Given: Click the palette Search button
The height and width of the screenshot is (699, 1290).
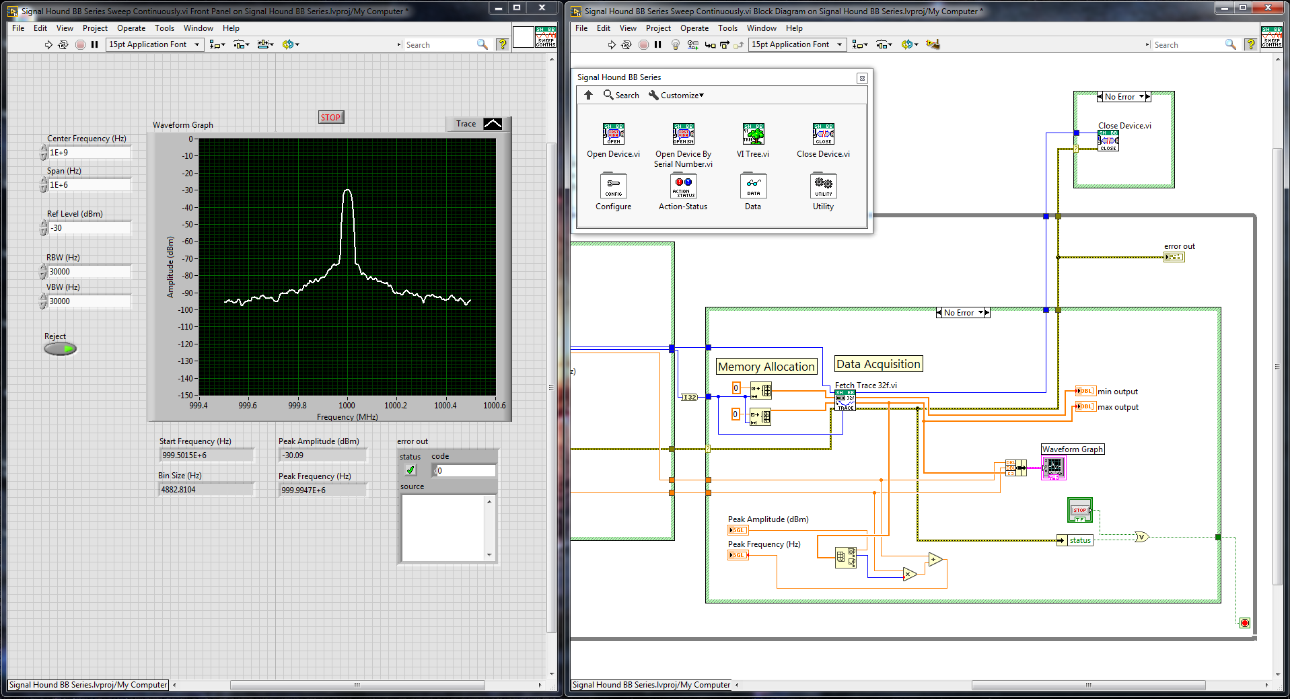Looking at the screenshot, I should pyautogui.click(x=621, y=96).
